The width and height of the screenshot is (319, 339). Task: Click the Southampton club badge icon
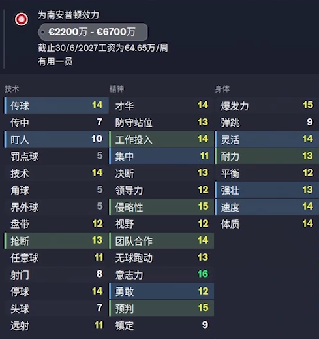pyautogui.click(x=22, y=20)
